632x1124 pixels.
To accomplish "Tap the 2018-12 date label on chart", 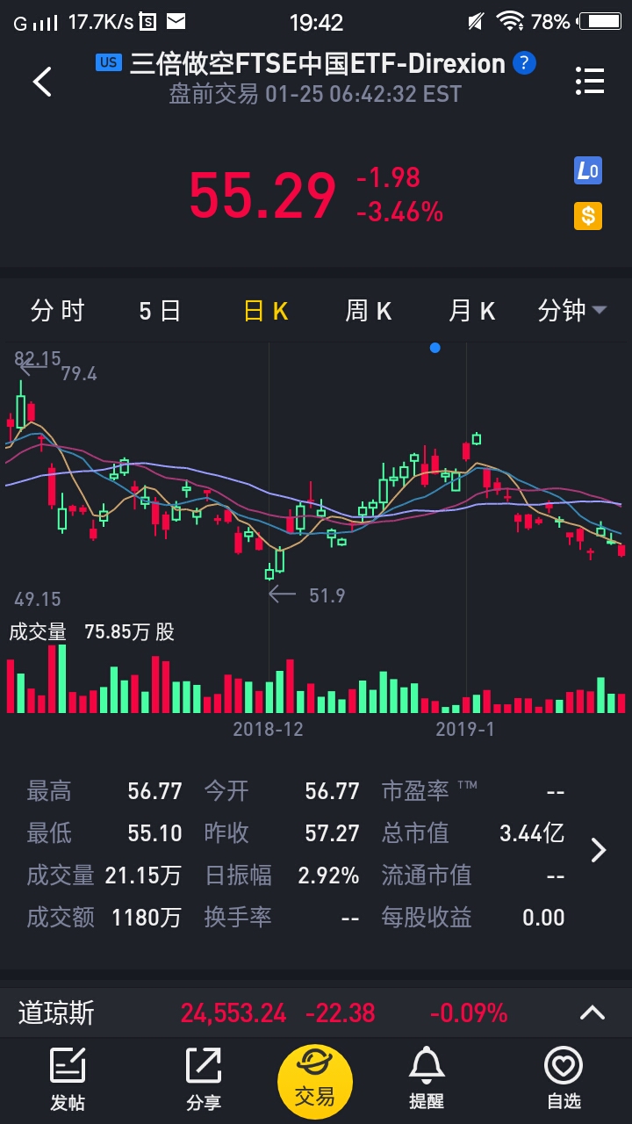I will pyautogui.click(x=268, y=729).
